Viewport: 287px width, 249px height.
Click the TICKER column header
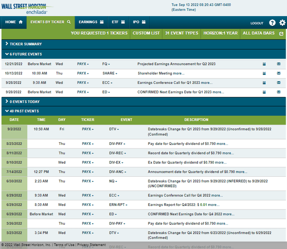click(x=88, y=120)
